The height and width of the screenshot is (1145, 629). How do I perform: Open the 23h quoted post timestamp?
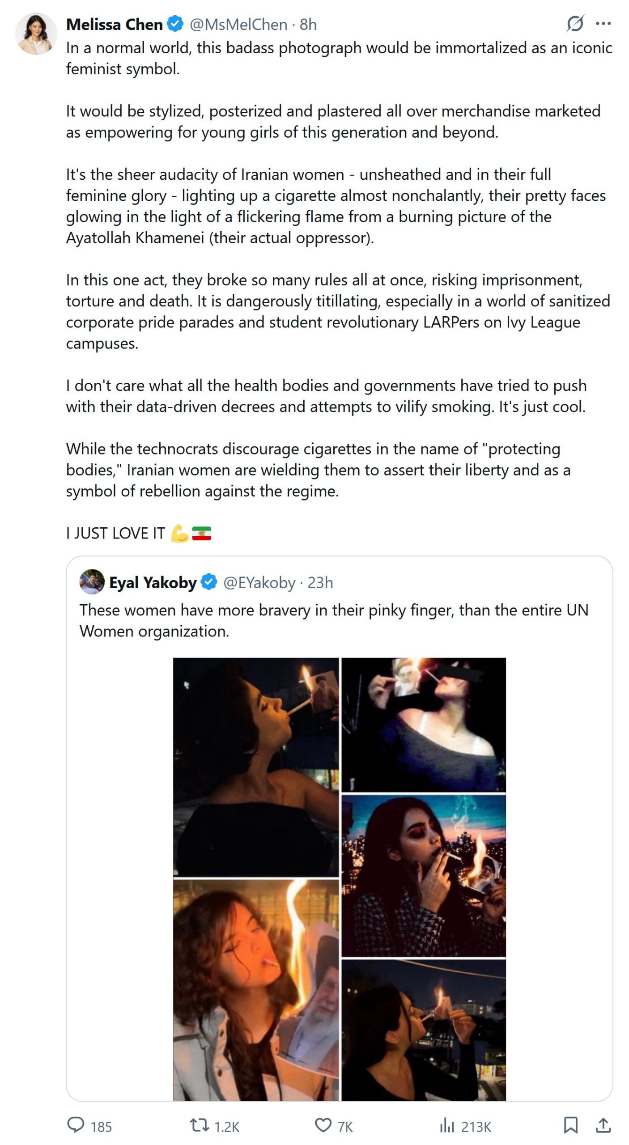(320, 583)
